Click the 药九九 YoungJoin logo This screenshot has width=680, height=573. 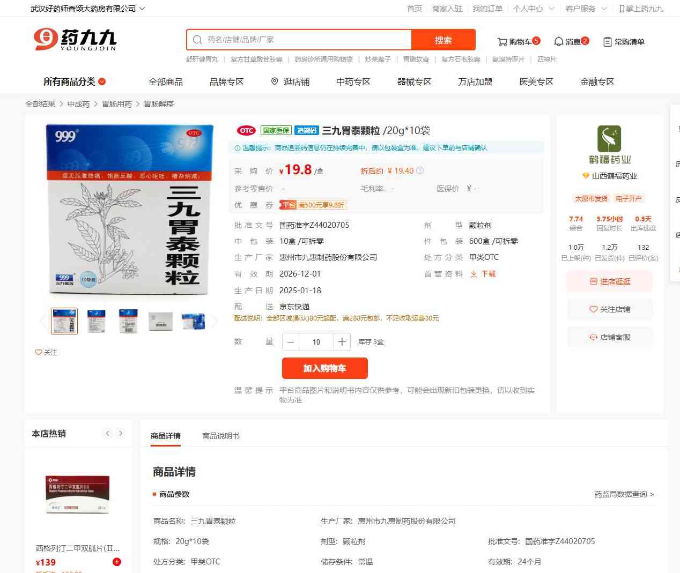pos(75,40)
